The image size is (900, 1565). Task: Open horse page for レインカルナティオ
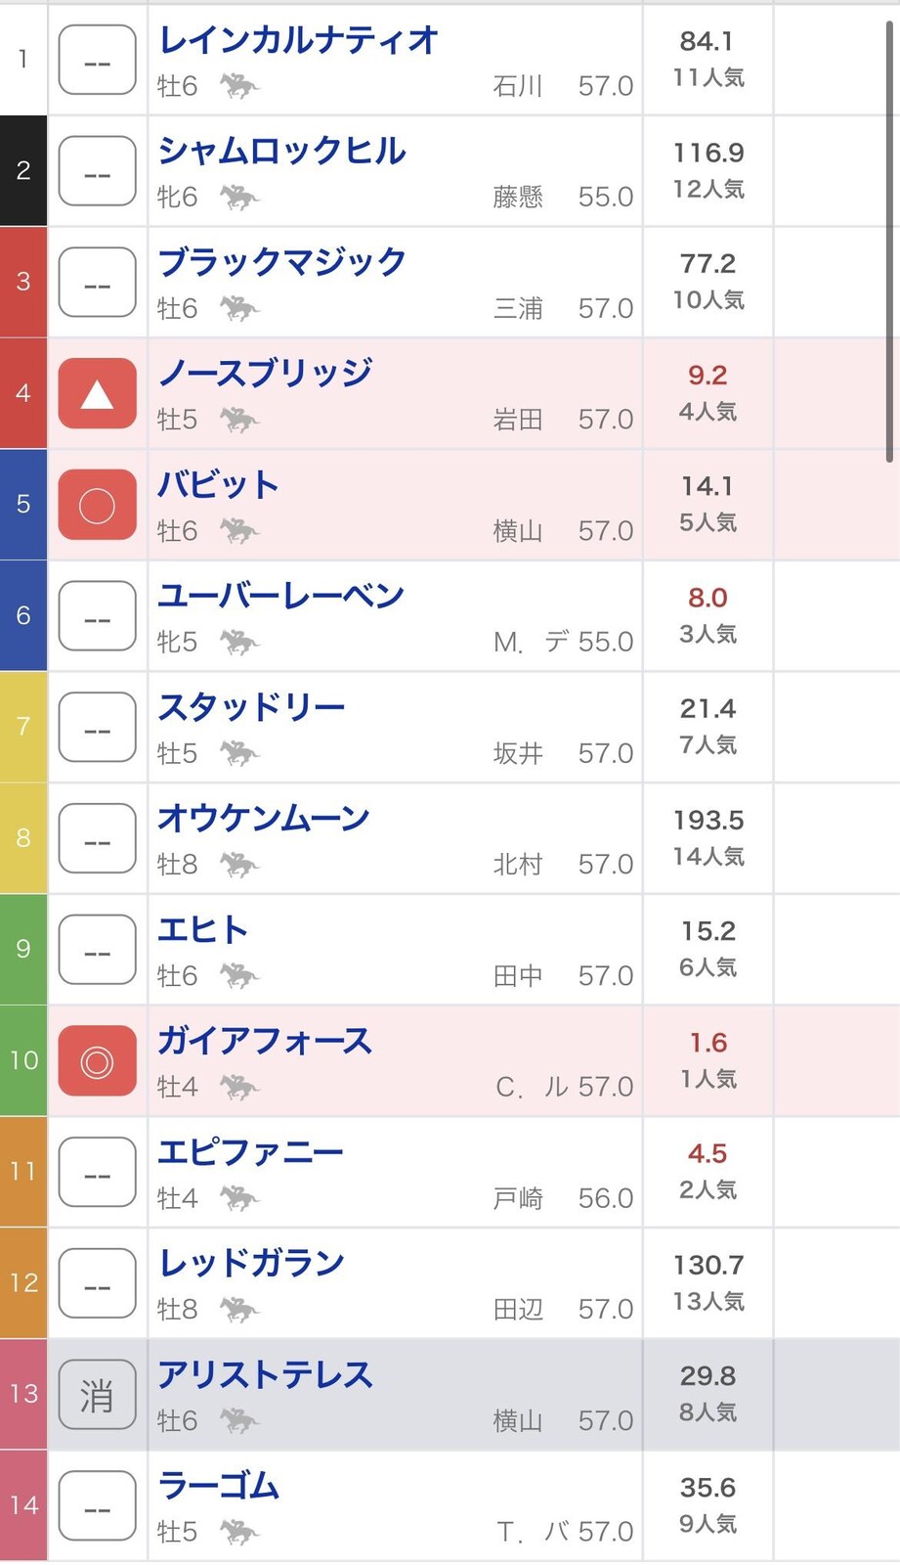pyautogui.click(x=298, y=40)
